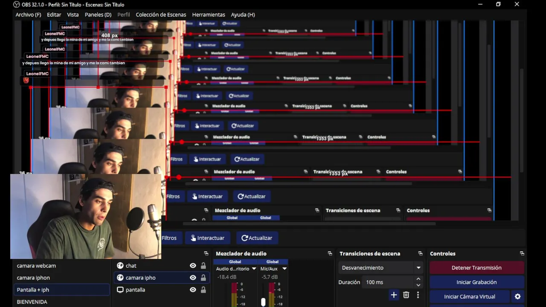Select the Pantalla + iph scene

pos(62,290)
